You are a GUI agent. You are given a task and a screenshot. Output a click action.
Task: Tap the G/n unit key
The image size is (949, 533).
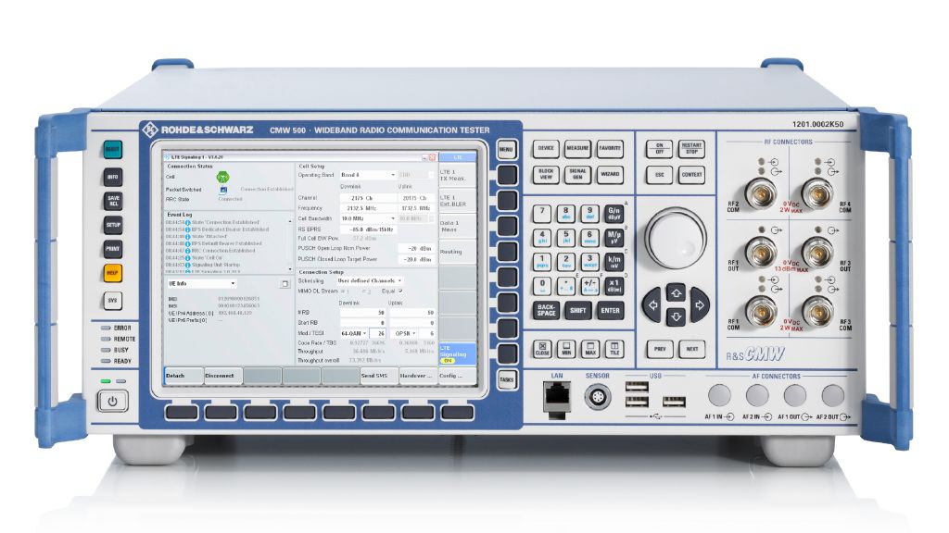click(x=614, y=214)
